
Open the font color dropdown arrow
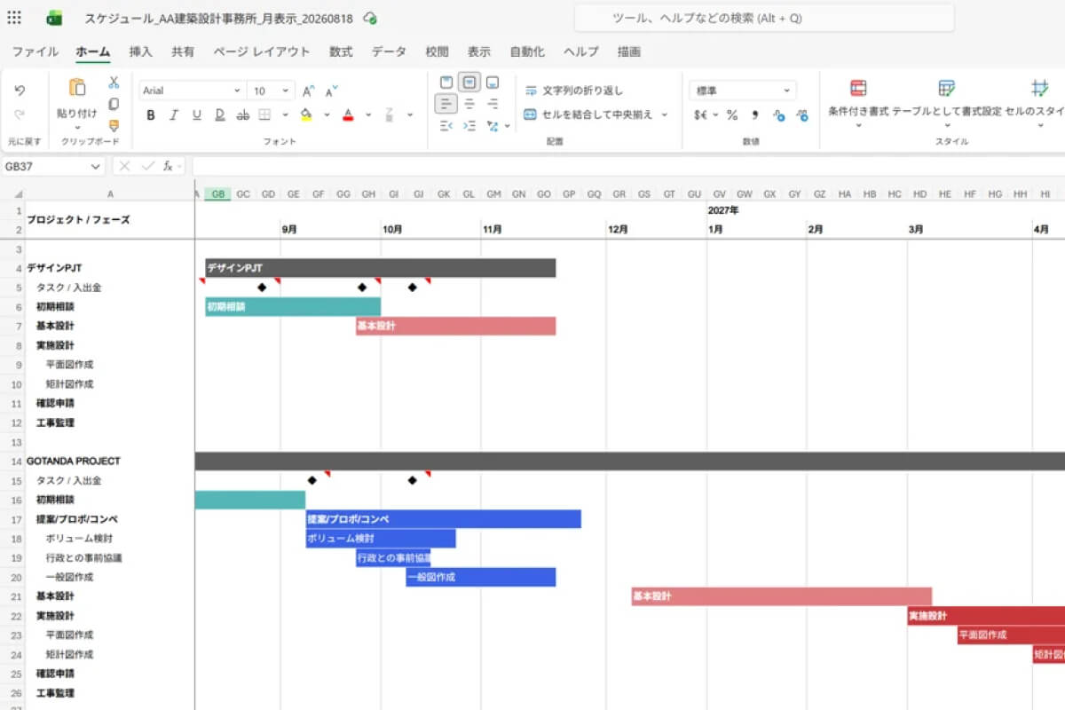368,114
